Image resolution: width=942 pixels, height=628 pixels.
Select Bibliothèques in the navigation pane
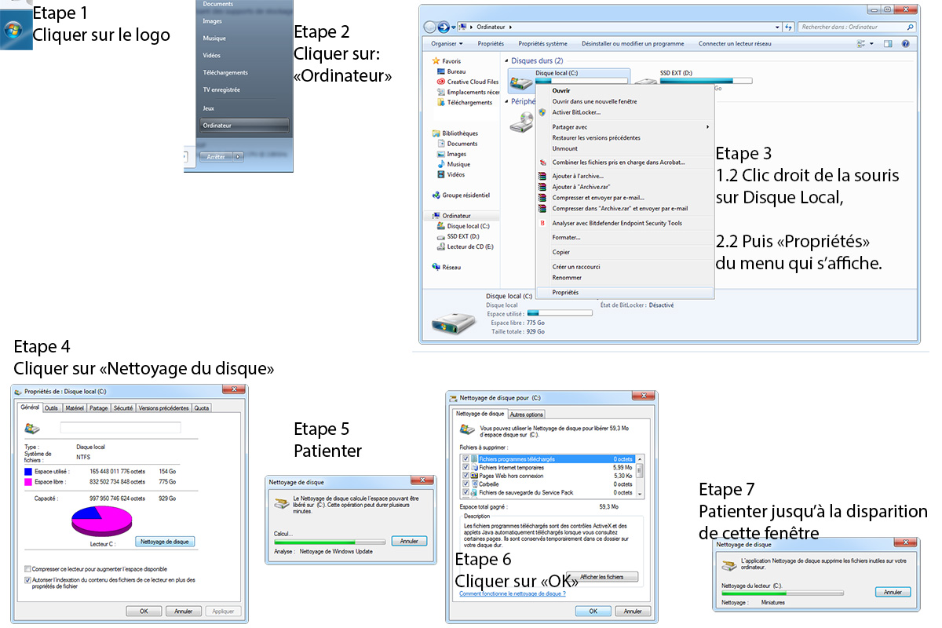(x=455, y=133)
